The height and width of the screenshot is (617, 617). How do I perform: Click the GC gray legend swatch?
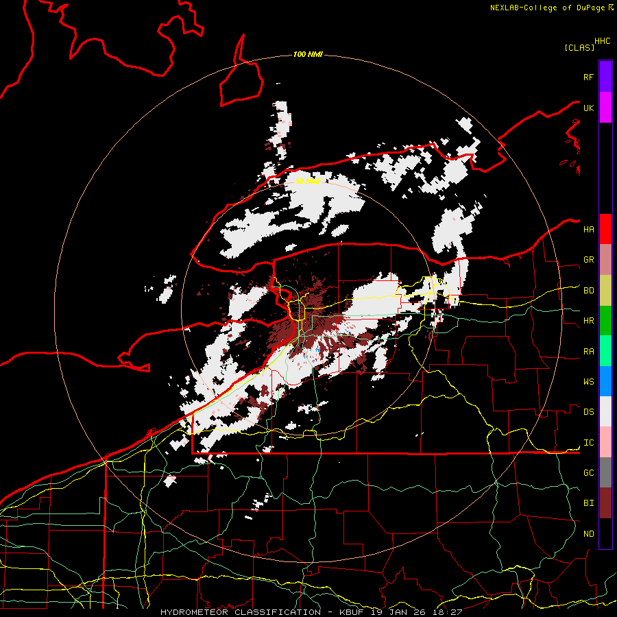[605, 472]
